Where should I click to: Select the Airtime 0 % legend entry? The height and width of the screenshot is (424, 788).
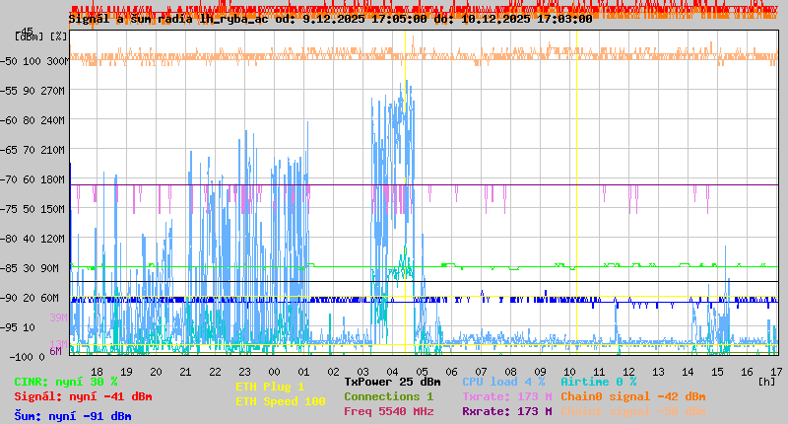coord(598,382)
